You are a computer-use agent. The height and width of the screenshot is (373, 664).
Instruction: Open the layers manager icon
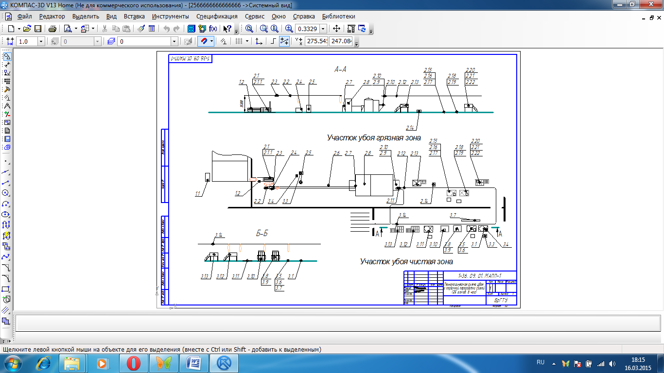(111, 41)
